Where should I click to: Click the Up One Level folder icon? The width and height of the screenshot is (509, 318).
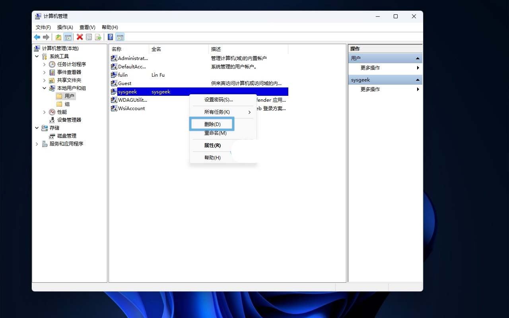(x=58, y=37)
